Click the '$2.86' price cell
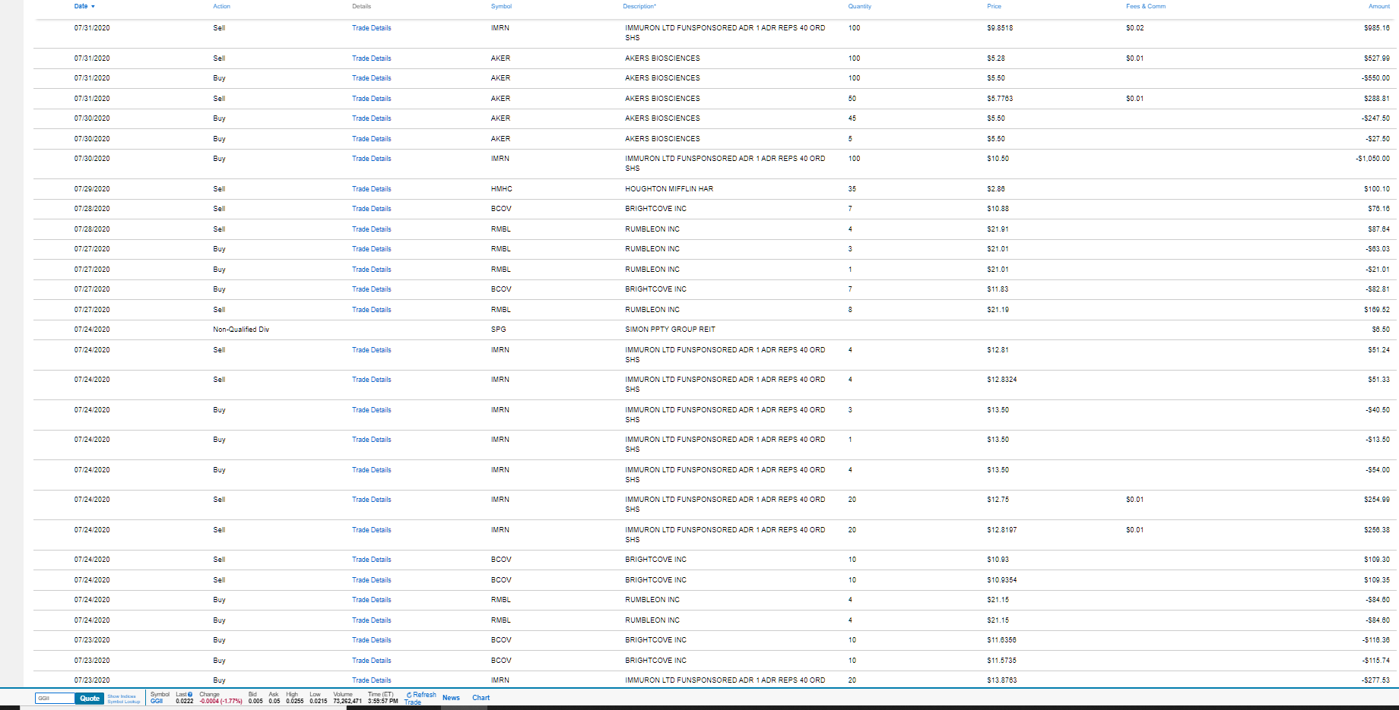1399x710 pixels. [996, 189]
